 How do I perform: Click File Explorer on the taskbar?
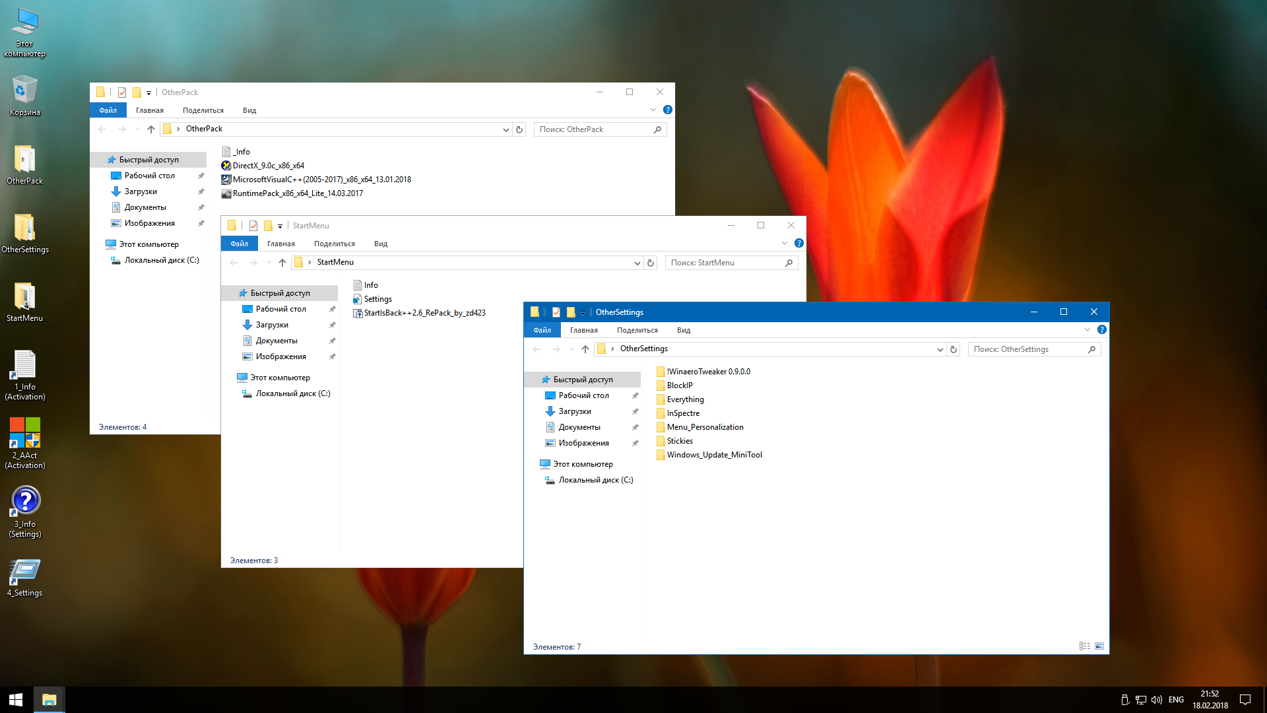(49, 699)
